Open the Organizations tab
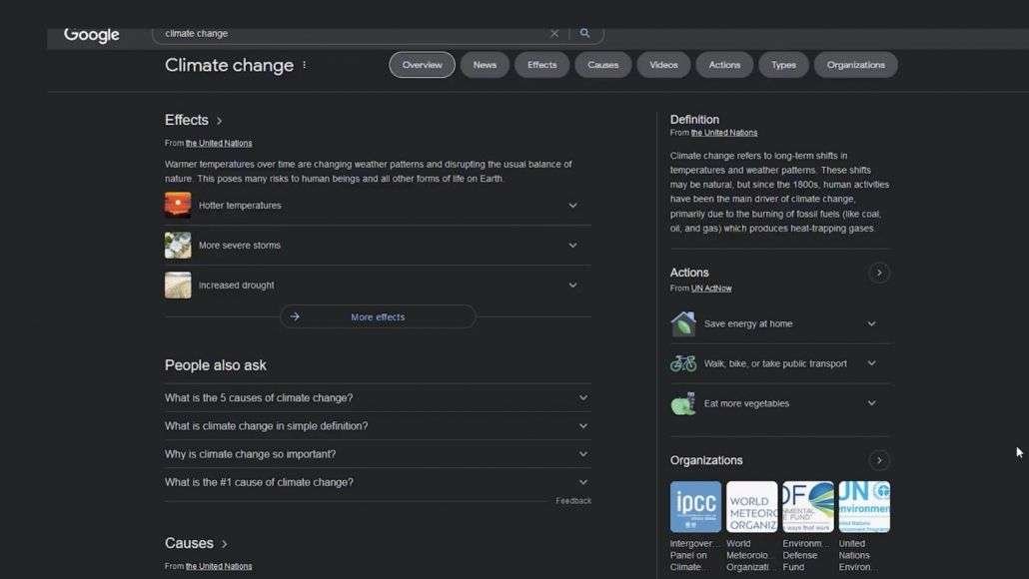The image size is (1029, 579). [856, 65]
